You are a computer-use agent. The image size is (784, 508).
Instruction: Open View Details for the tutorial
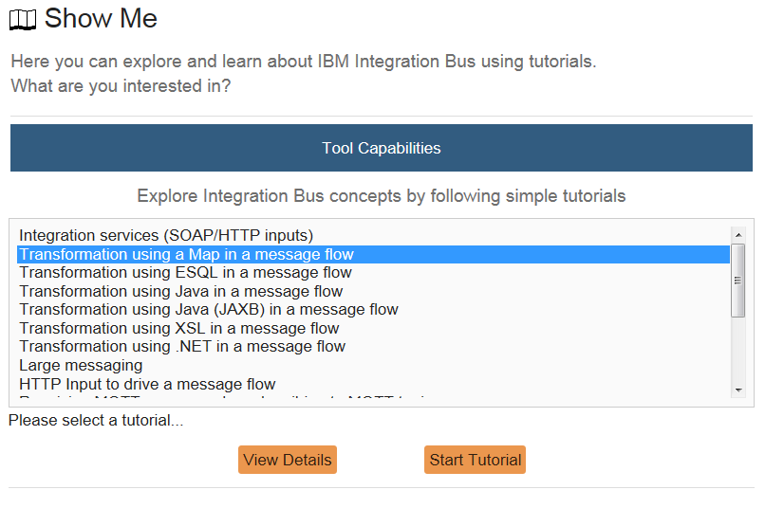point(287,460)
